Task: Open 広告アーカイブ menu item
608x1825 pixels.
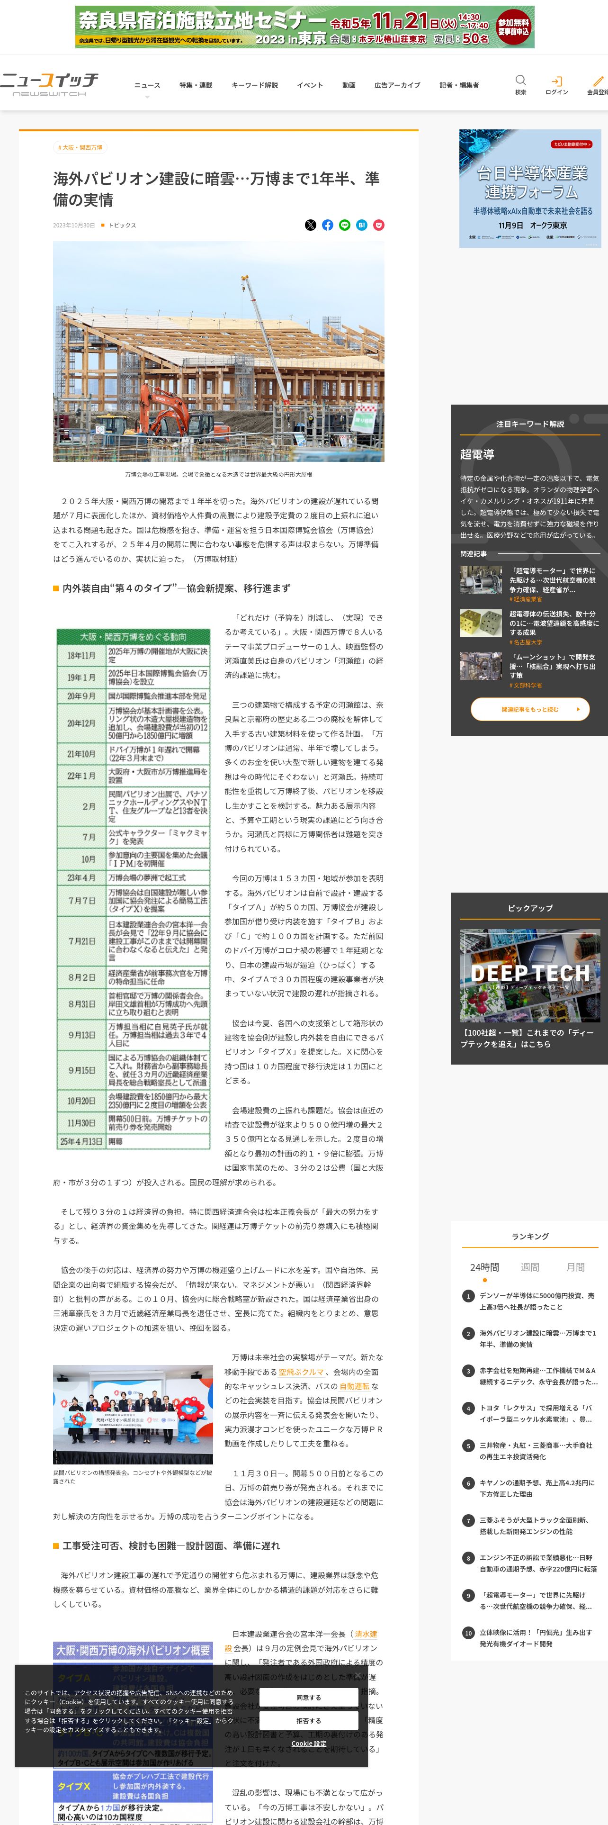Action: tap(397, 86)
